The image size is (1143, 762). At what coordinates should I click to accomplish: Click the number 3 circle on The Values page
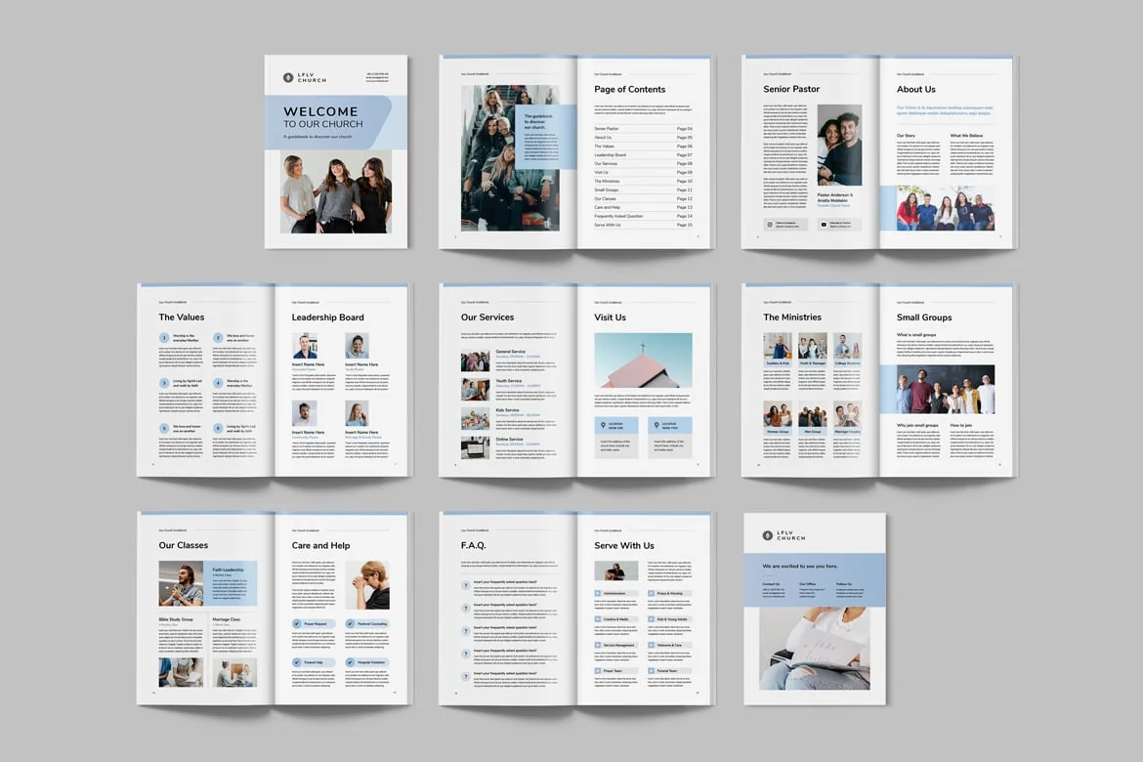click(164, 382)
